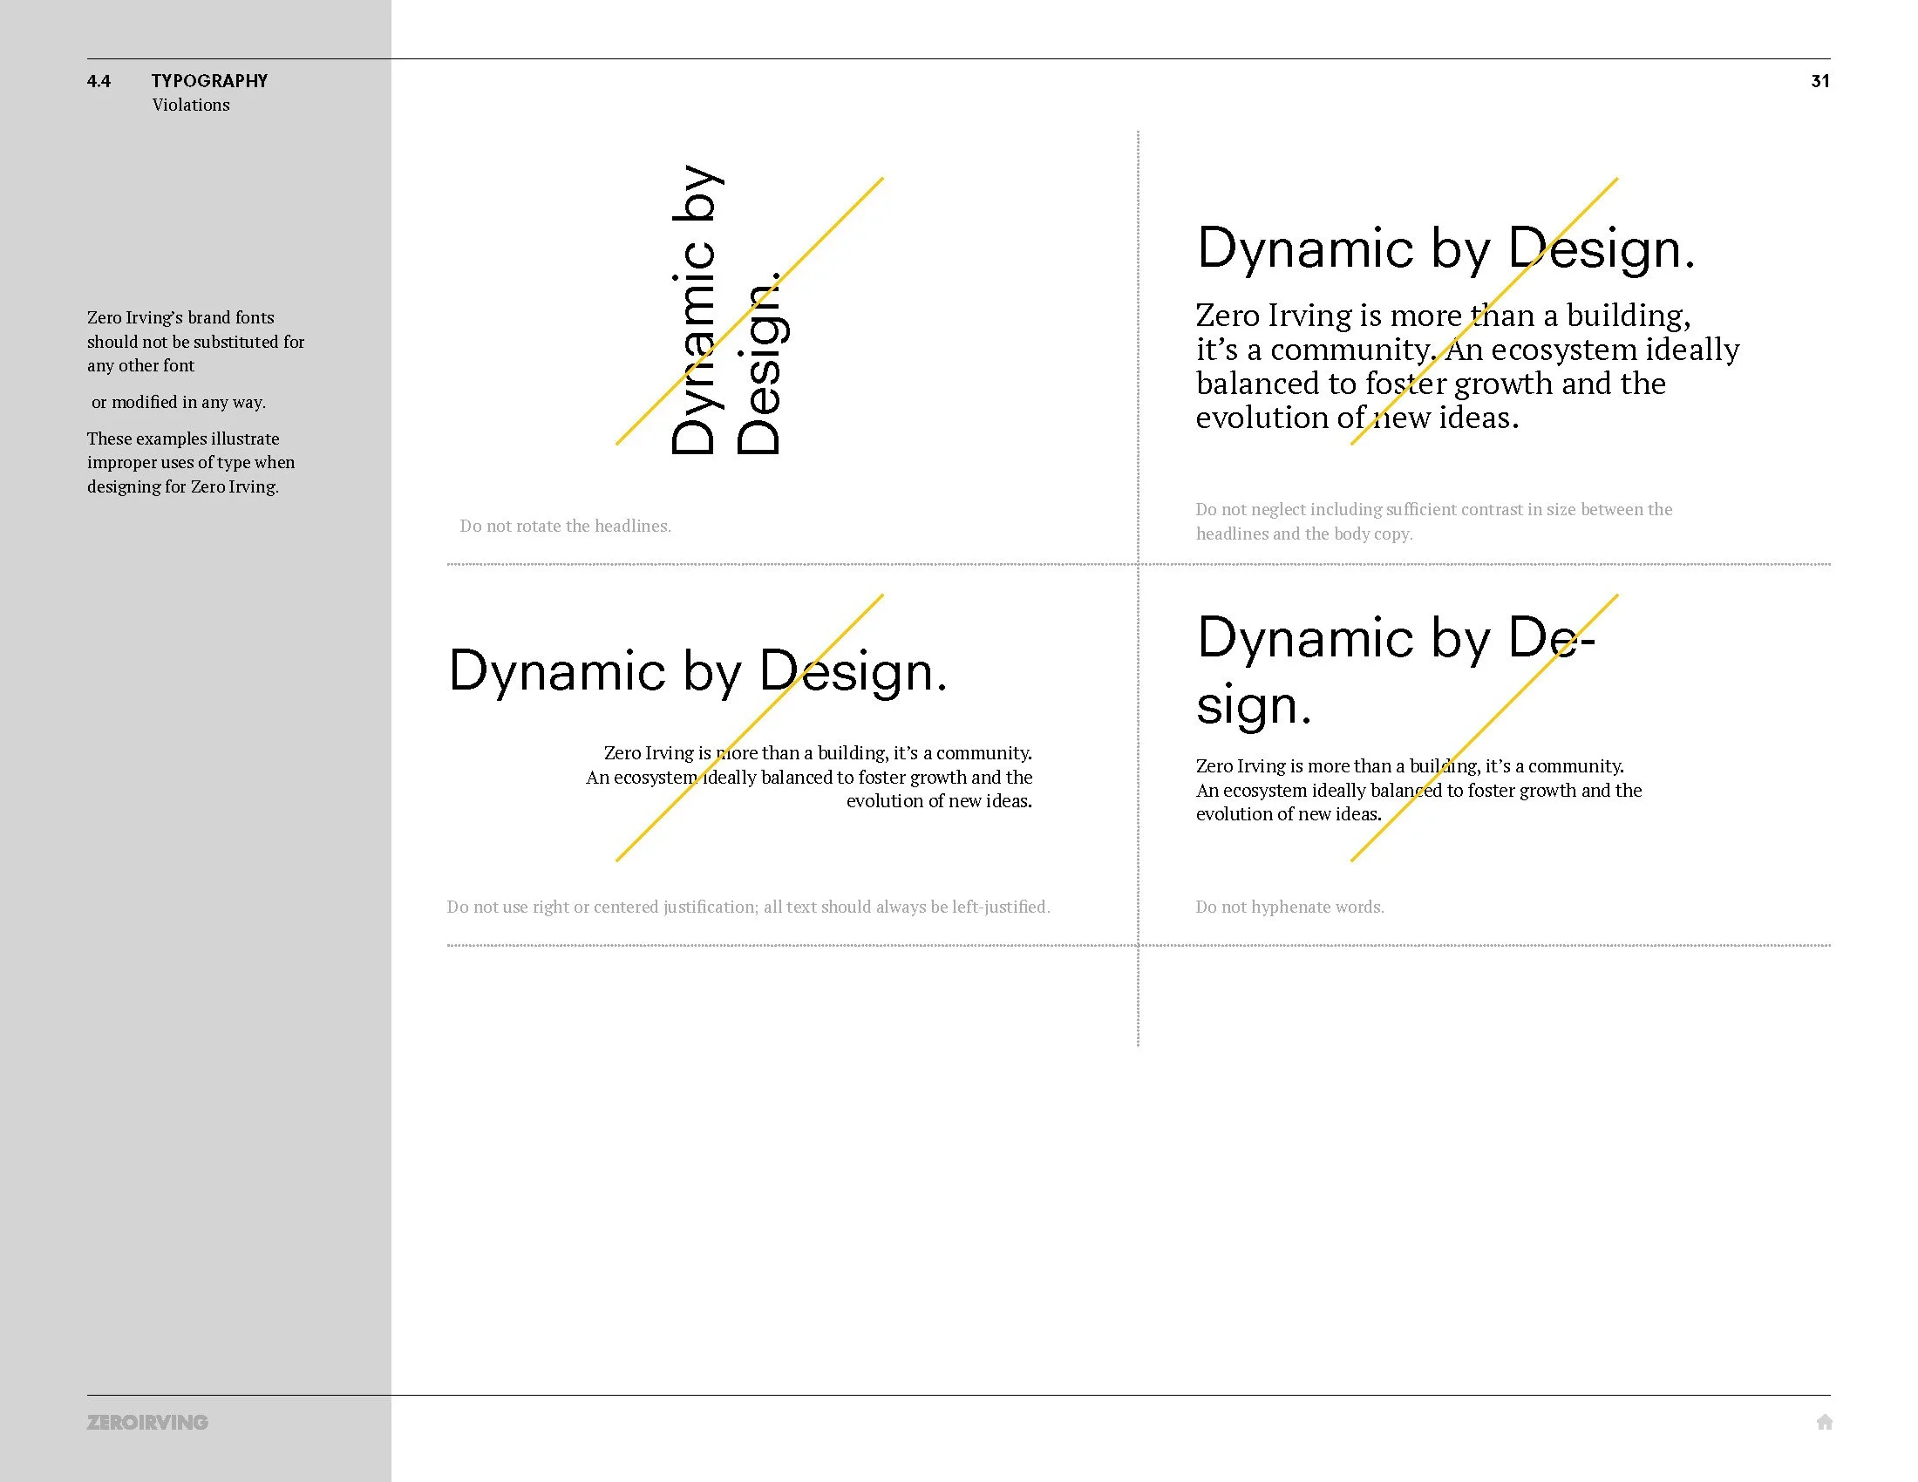This screenshot has height=1482, width=1918.
Task: Open the 4.4 section tab
Action: pyautogui.click(x=98, y=81)
